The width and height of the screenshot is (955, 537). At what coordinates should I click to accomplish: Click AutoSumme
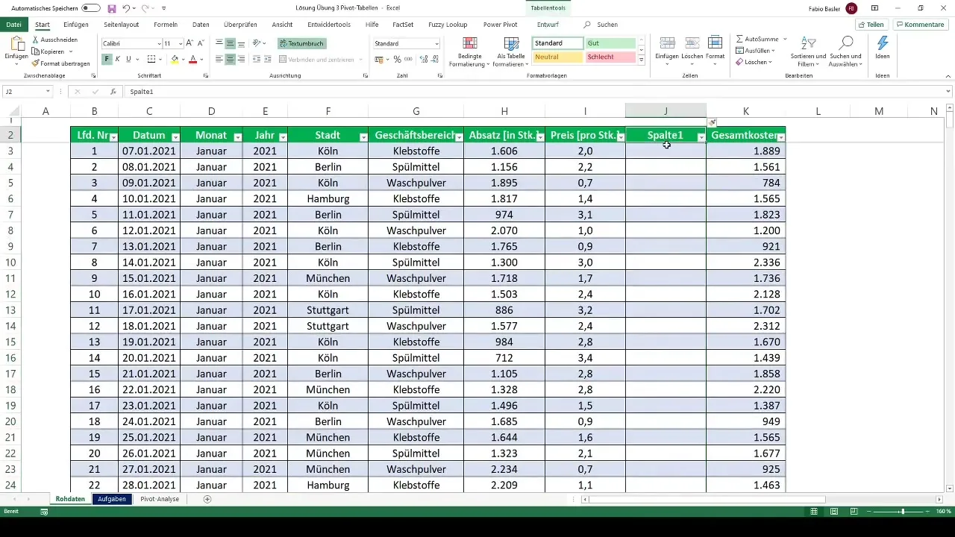(757, 39)
